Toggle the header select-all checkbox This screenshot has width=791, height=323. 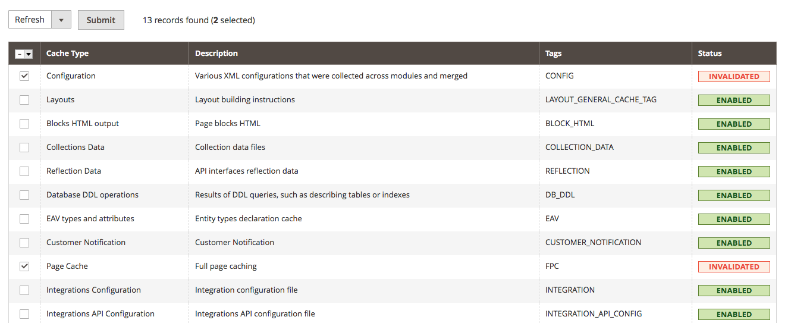pos(20,54)
